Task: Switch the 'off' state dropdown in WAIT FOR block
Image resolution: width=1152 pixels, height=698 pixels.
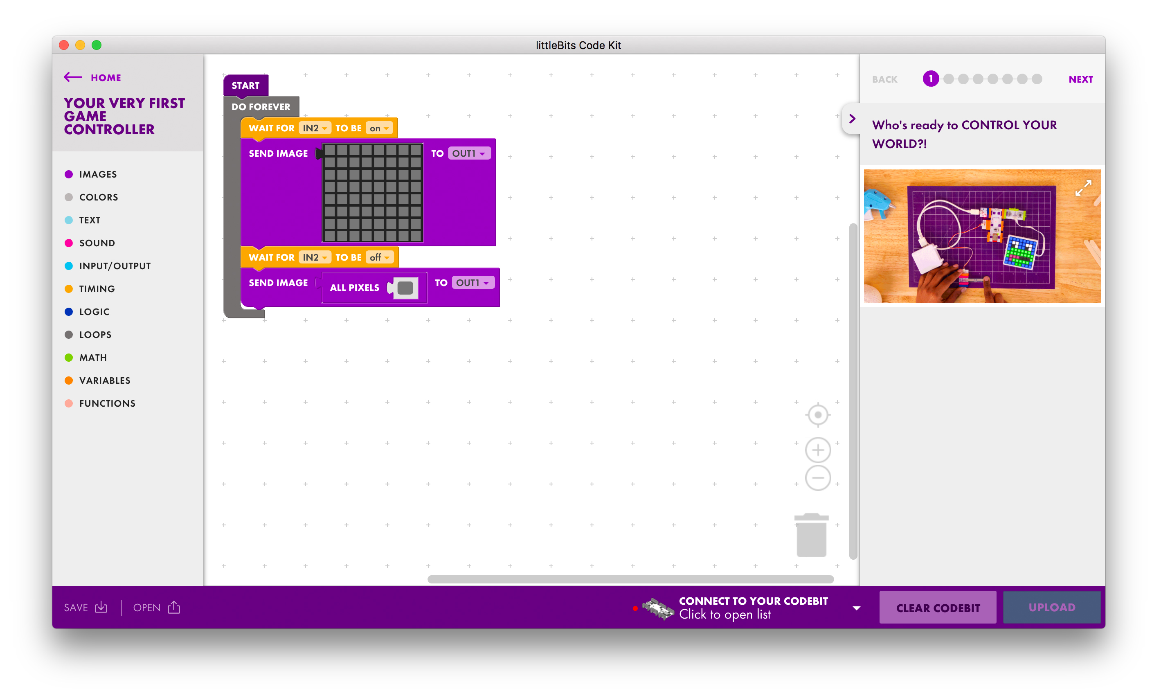Action: click(379, 257)
